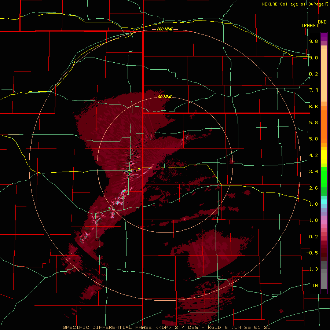The width and height of the screenshot is (330, 330).
Task: Click the 1.8 value on the color scale
Action: (x=313, y=204)
